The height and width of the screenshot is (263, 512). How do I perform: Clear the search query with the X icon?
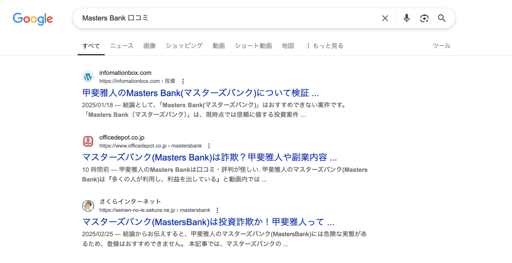(x=385, y=18)
